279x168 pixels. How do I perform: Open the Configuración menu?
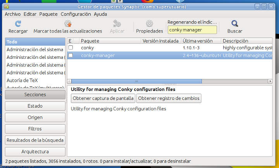click(76, 14)
